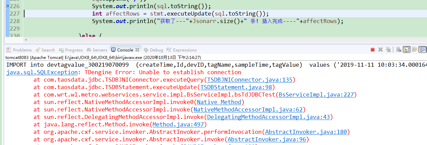Place cursor on affectRows declaration line
This screenshot has width=427, height=145.
[180, 14]
